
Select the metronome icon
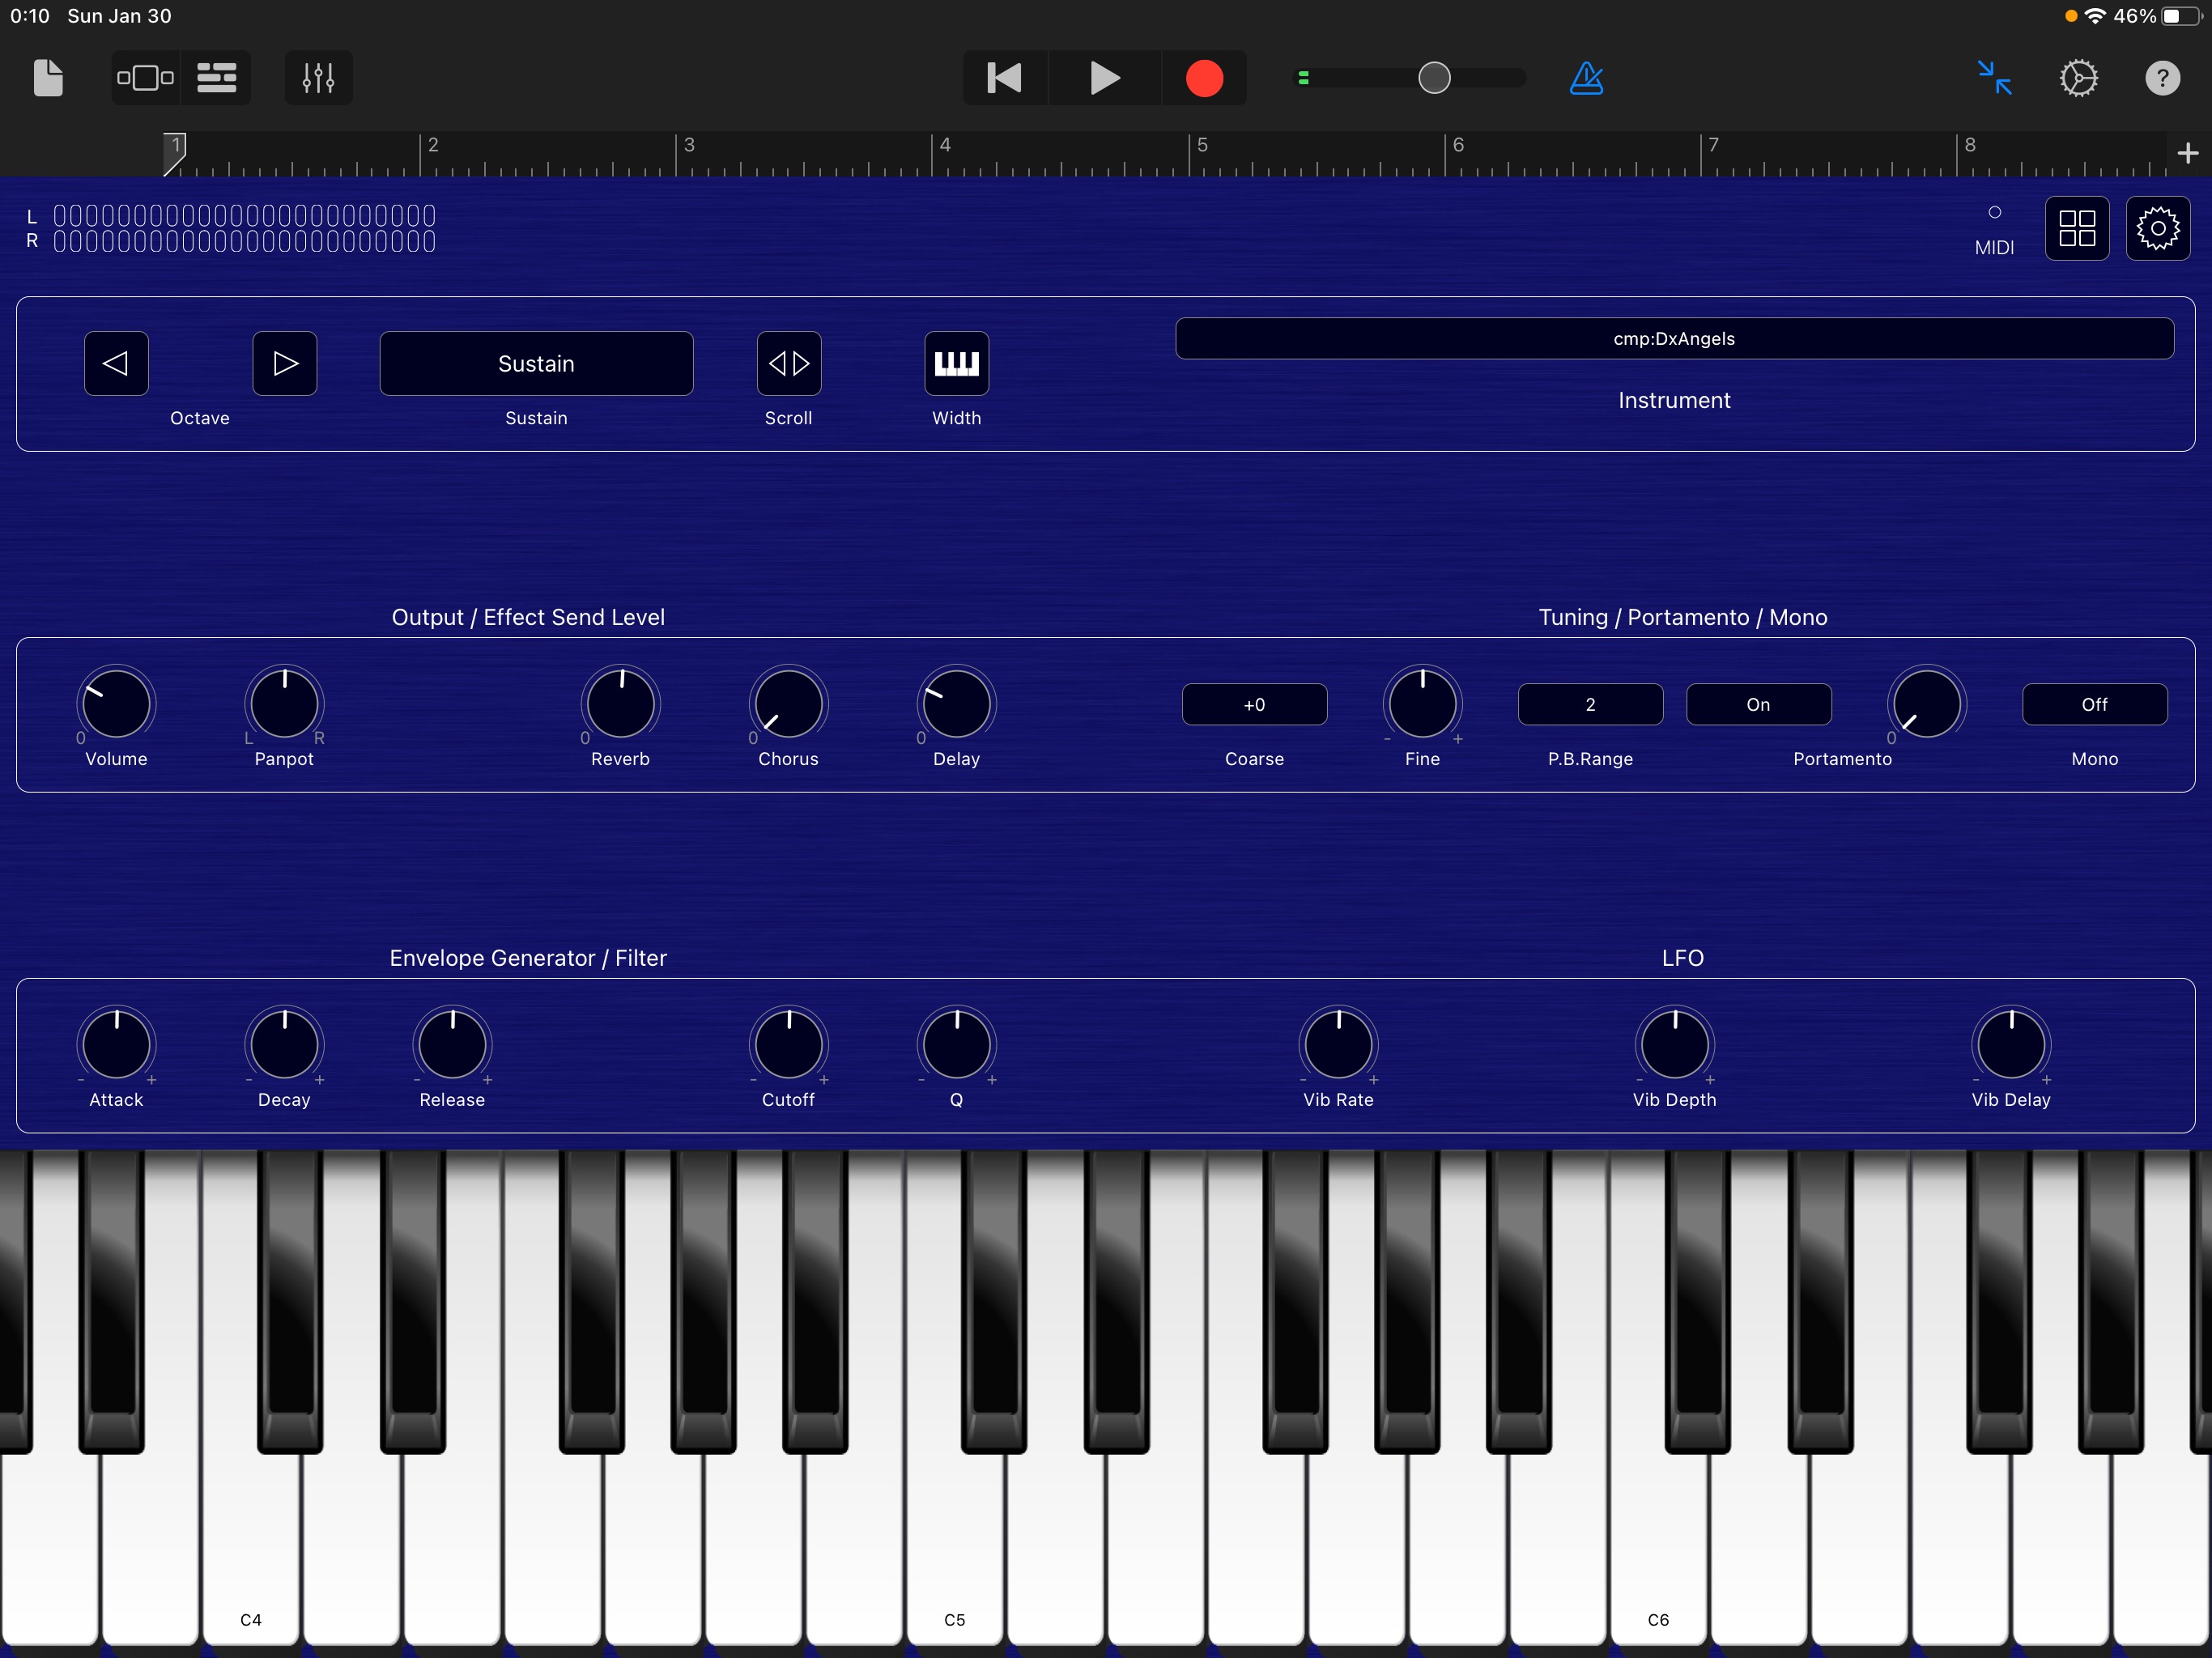[x=1587, y=77]
